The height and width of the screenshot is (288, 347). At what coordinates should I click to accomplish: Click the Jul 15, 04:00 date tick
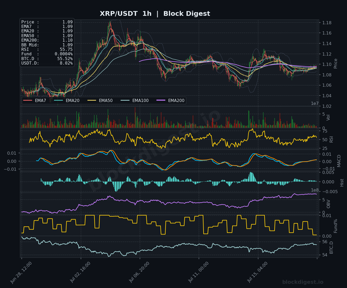[257, 273]
